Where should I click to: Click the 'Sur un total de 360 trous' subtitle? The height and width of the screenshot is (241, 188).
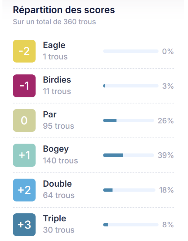pyautogui.click(x=54, y=22)
